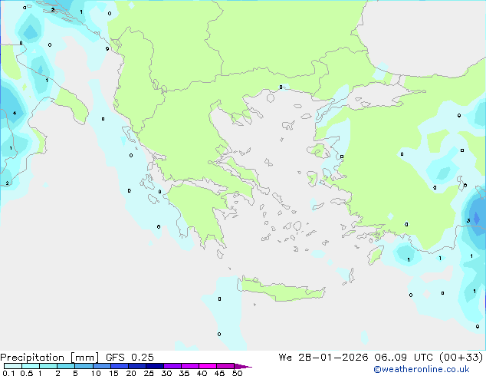This screenshot has width=486, height=376.
Task: Click the 0.1–0.5 mm legend color swatch
Action: tap(13, 366)
